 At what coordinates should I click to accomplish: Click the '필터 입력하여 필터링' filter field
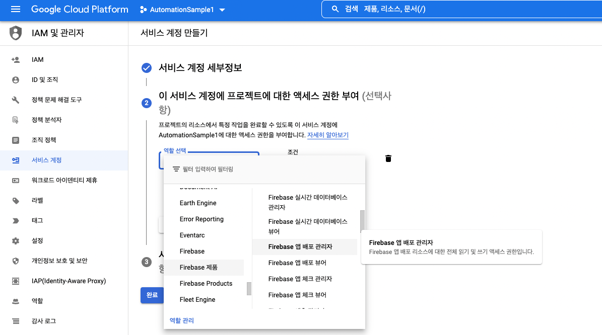coord(264,170)
